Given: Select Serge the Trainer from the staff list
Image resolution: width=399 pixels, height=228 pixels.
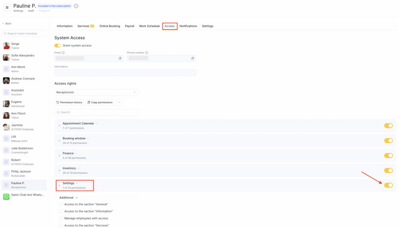Looking at the screenshot, I should click(x=24, y=46).
